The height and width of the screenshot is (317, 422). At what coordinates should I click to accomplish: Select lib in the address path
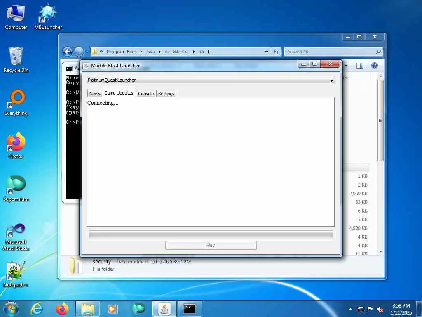[x=201, y=52]
